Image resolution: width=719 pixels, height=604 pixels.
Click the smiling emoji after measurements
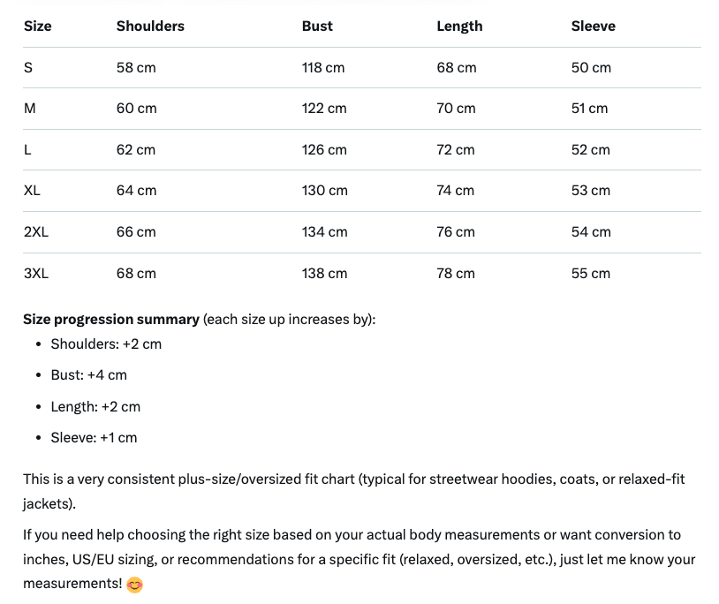point(134,585)
